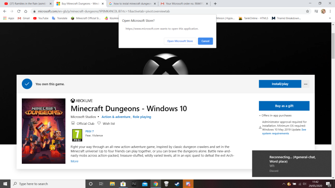The image size is (335, 188).
Task: Open Cortana circle on taskbar
Action: pyautogui.click(x=91, y=184)
